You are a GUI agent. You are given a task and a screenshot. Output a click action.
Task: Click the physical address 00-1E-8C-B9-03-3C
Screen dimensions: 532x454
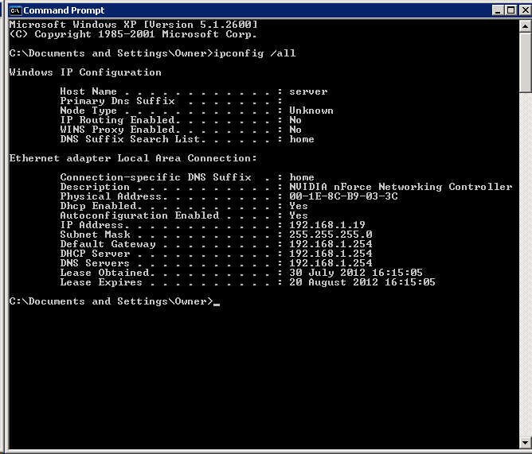343,196
